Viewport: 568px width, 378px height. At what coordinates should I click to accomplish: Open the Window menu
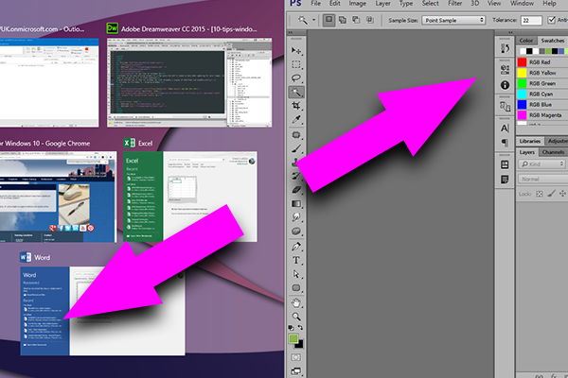click(x=522, y=3)
